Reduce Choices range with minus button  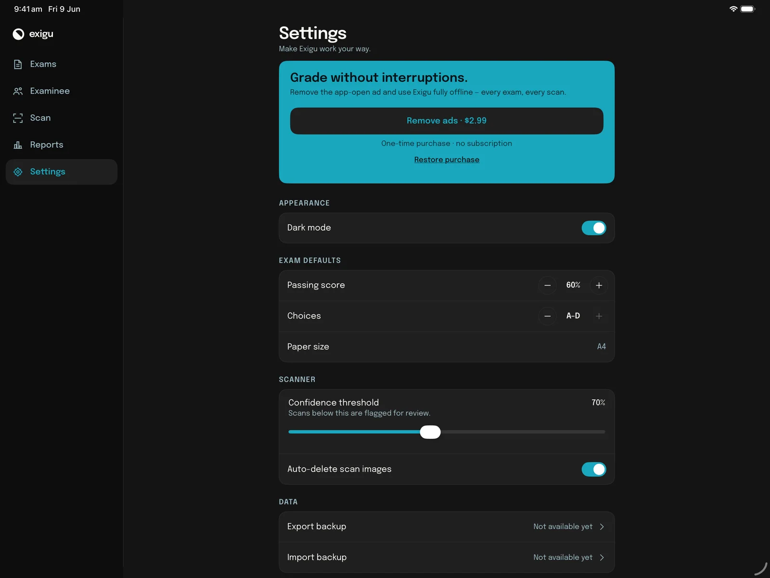pyautogui.click(x=547, y=316)
